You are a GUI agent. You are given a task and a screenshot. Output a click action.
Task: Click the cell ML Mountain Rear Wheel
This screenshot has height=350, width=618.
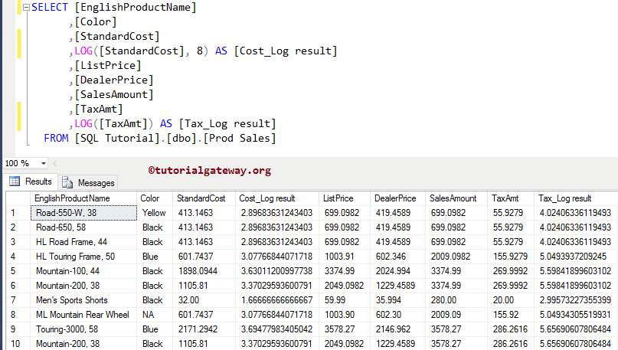(x=83, y=315)
